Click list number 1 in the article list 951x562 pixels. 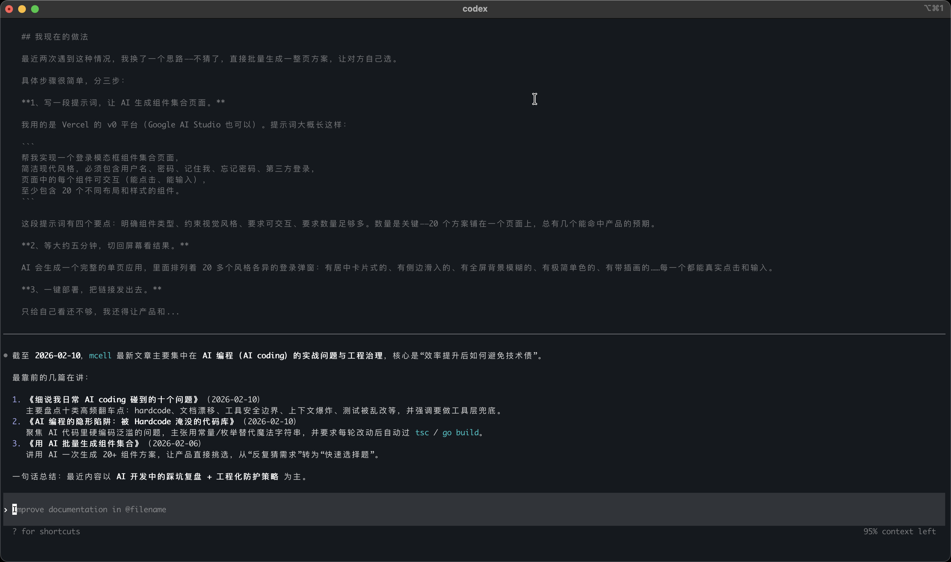[16, 400]
